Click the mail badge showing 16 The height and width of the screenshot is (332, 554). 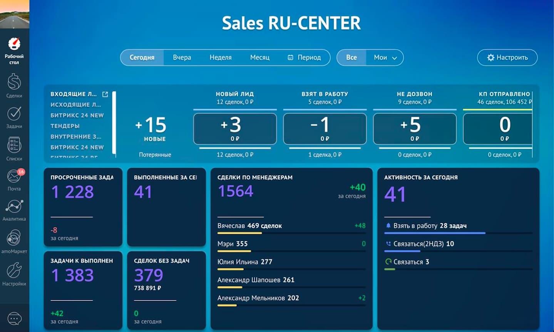click(x=21, y=172)
